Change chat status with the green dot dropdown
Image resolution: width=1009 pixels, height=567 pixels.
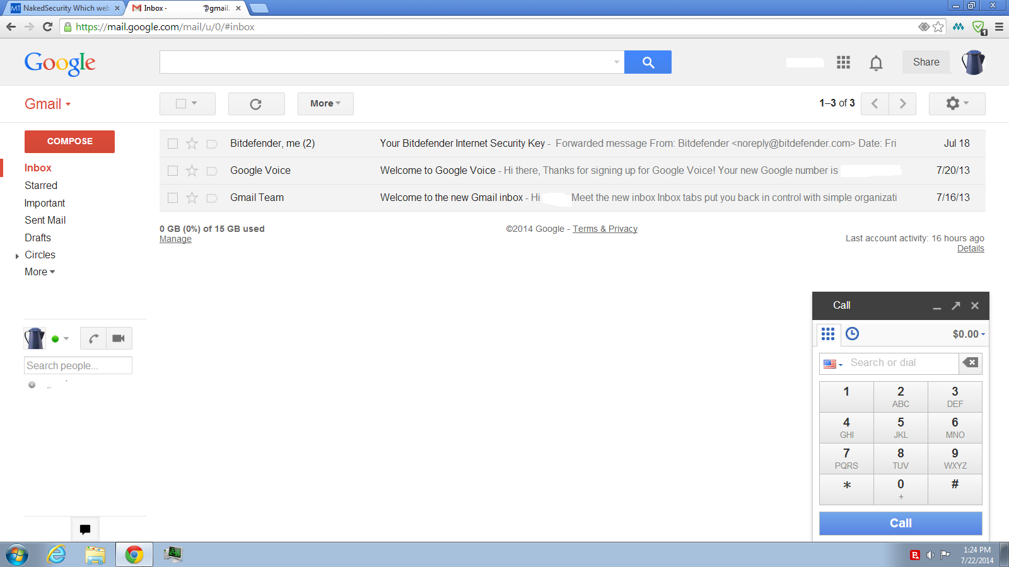(x=60, y=339)
